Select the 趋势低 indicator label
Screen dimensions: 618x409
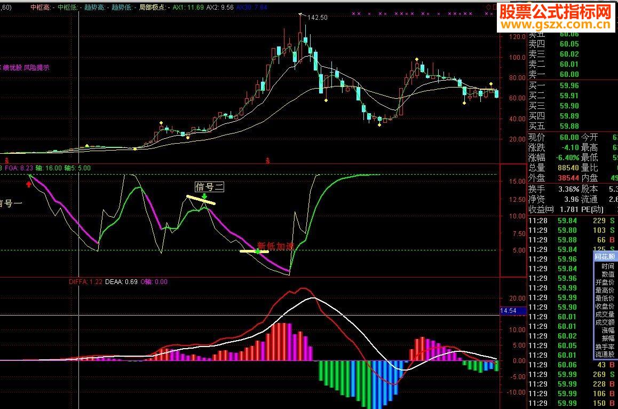[123, 7]
